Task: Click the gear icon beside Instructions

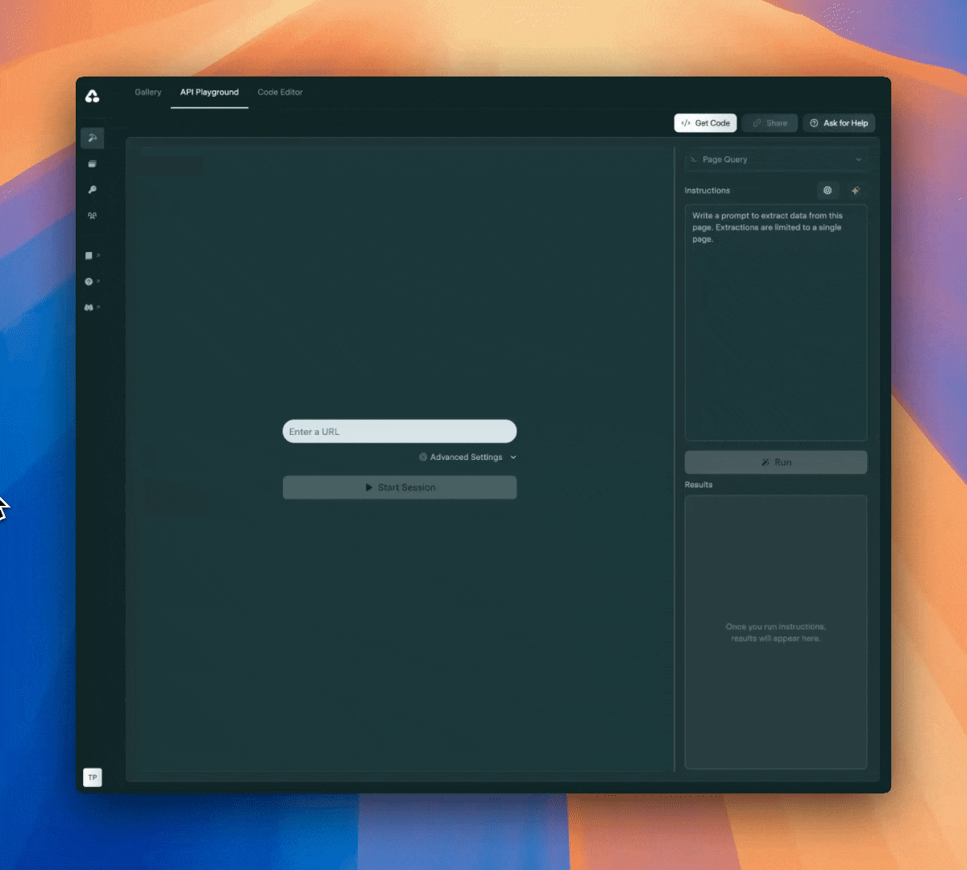Action: (x=828, y=191)
